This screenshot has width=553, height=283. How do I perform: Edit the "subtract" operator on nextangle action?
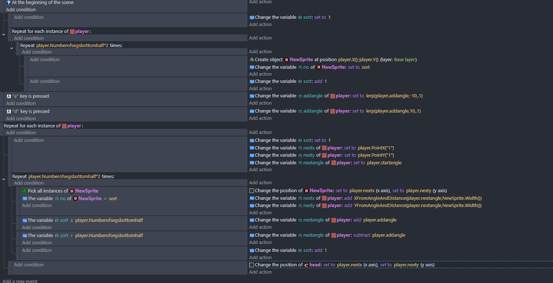(x=361, y=235)
